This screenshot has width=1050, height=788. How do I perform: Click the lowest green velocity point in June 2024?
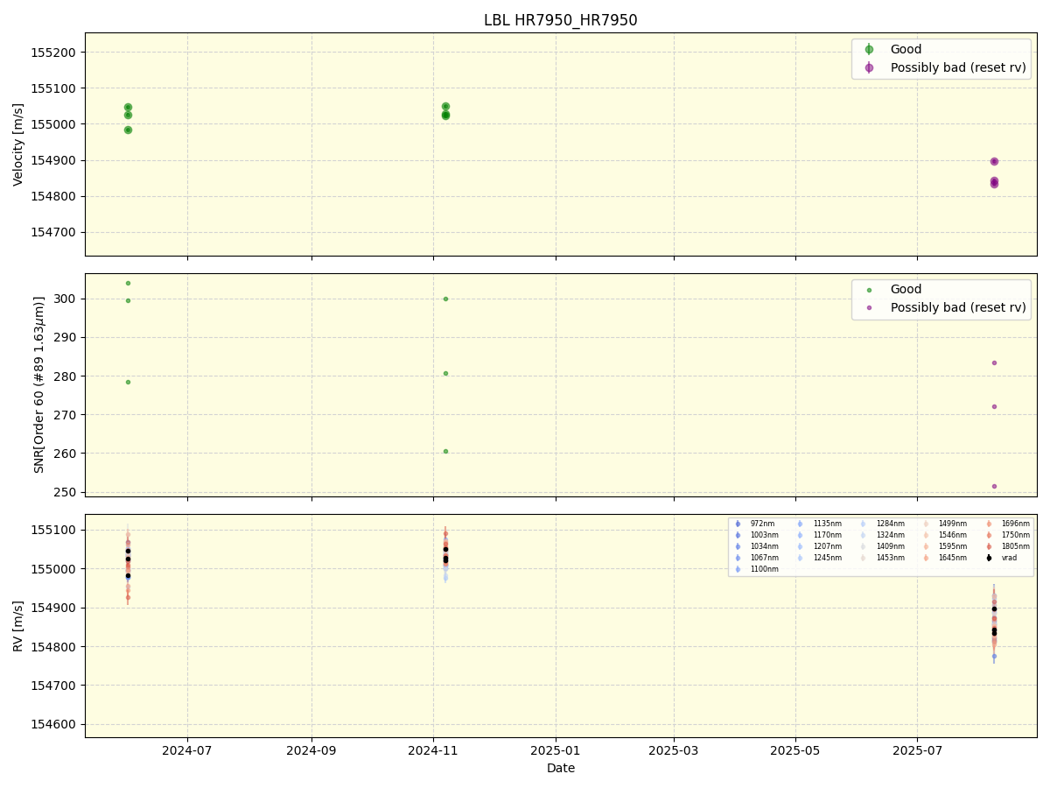point(128,130)
